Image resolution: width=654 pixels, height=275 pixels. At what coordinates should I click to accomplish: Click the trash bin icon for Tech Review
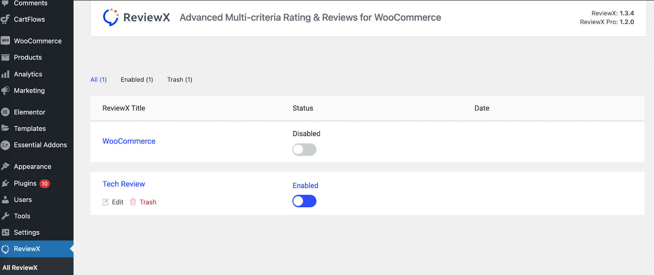[133, 202]
